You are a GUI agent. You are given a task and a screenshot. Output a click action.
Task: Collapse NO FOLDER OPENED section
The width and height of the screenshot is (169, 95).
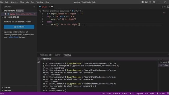pos(2,17)
